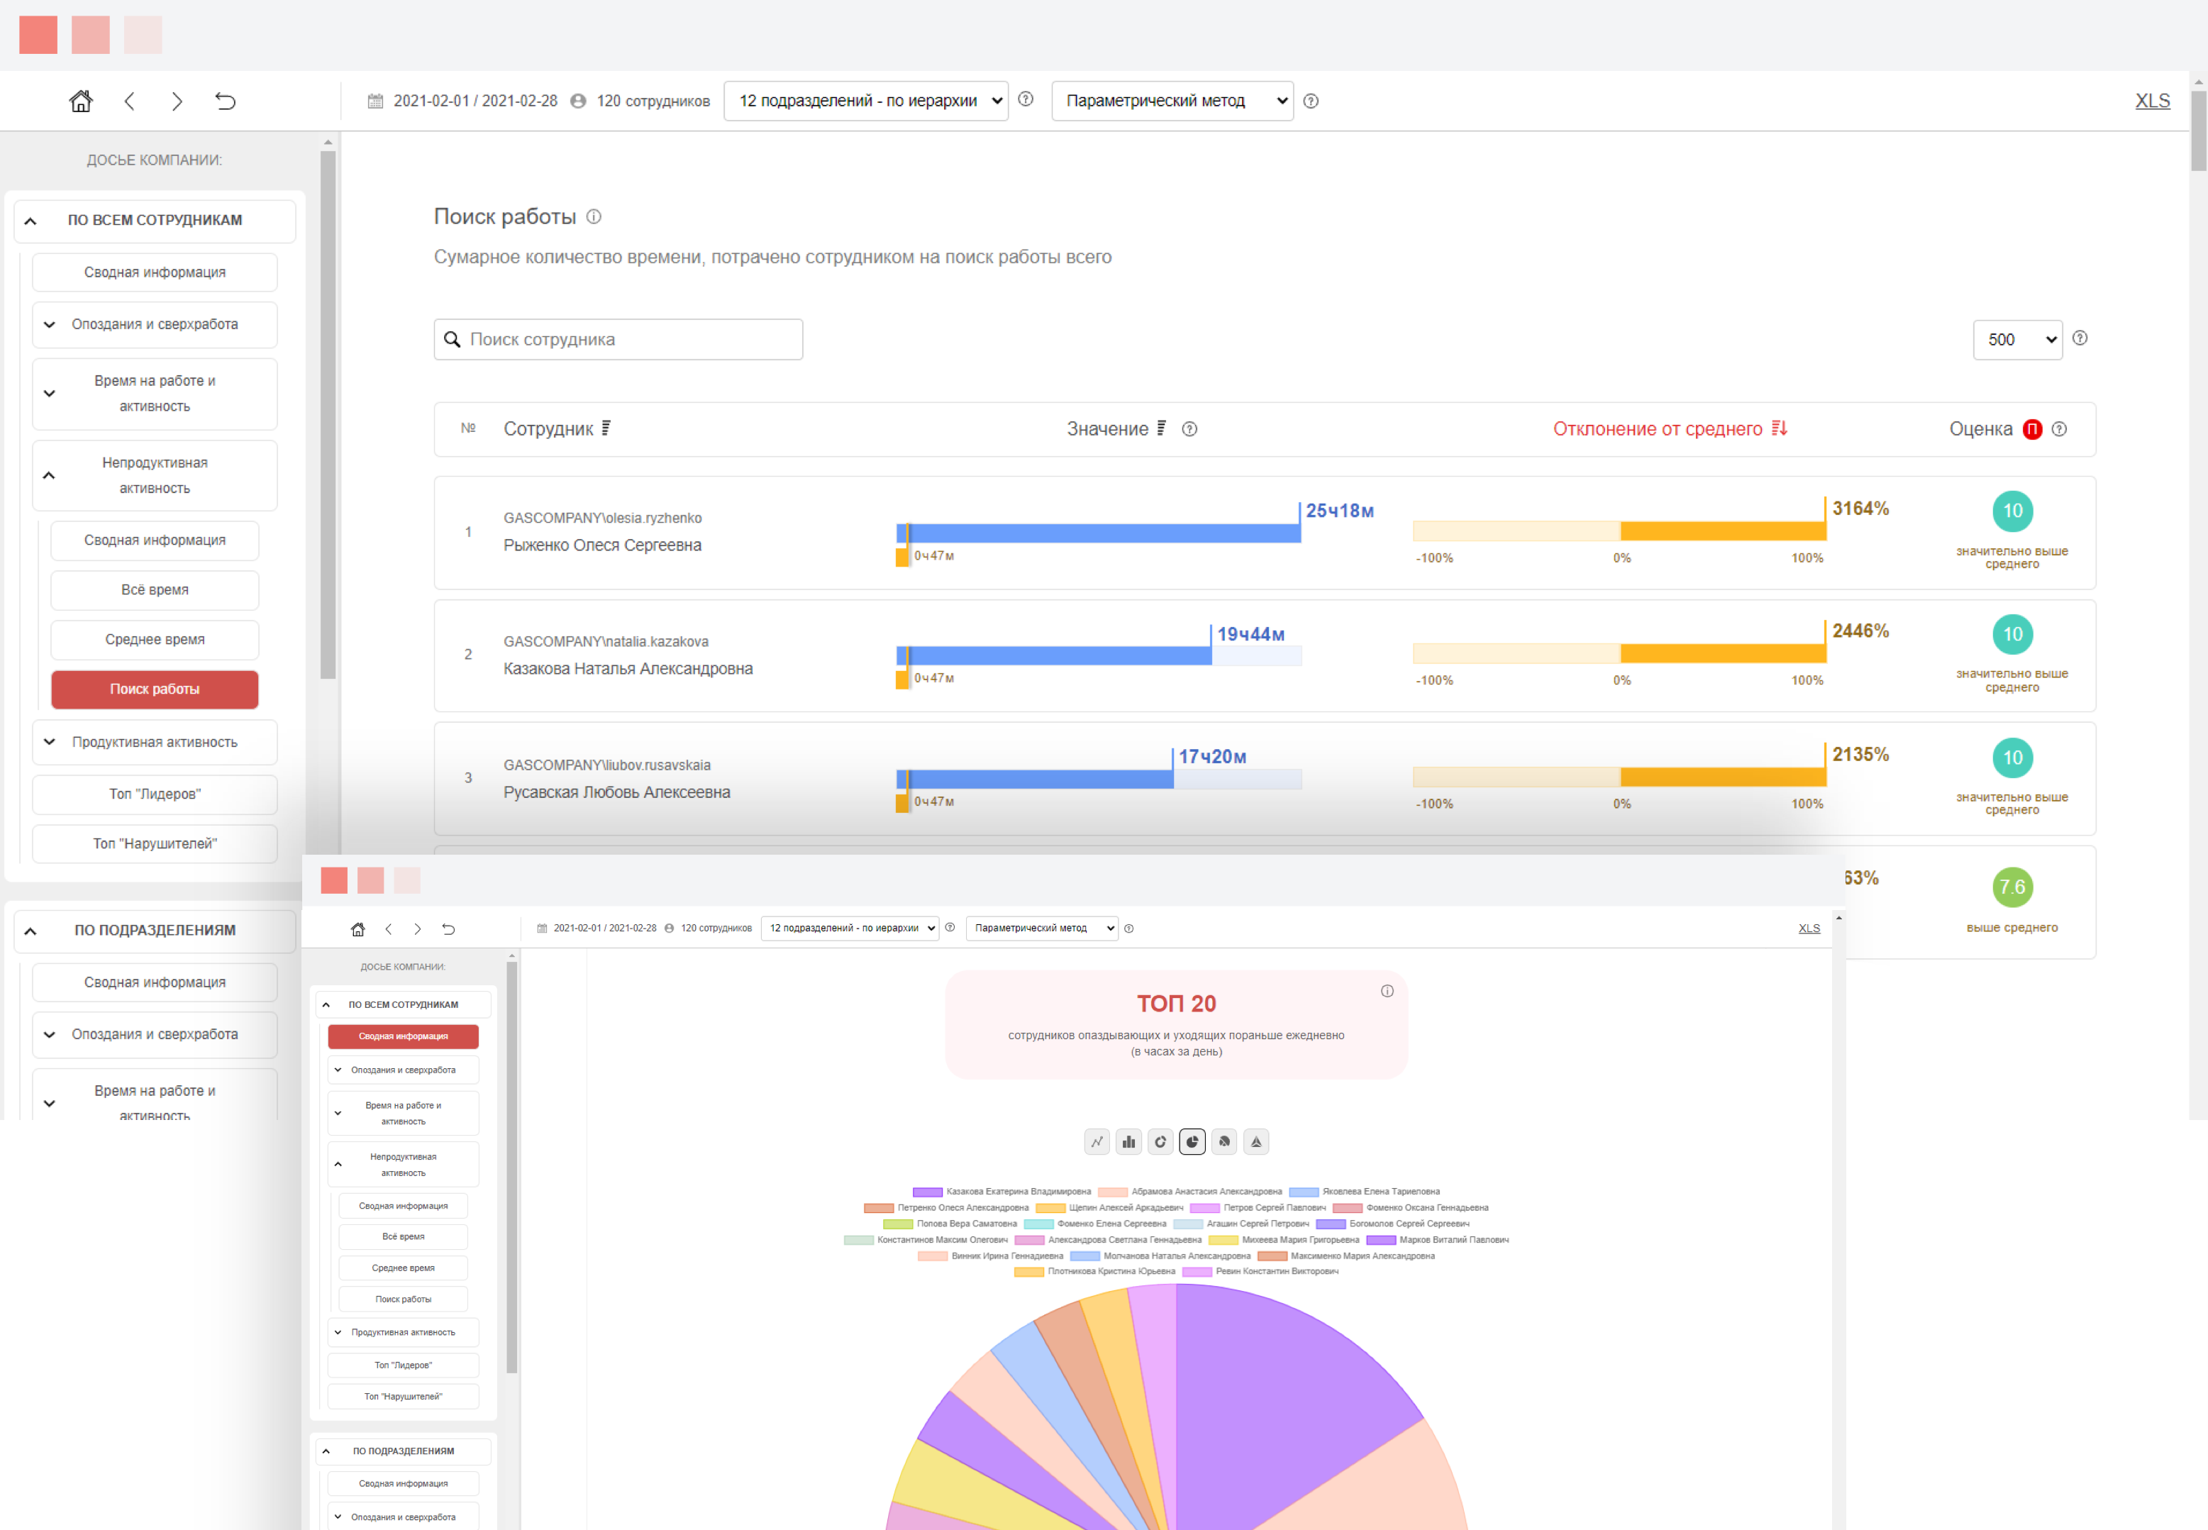Expand 'Опоздания и сверхработа' section

pos(155,324)
